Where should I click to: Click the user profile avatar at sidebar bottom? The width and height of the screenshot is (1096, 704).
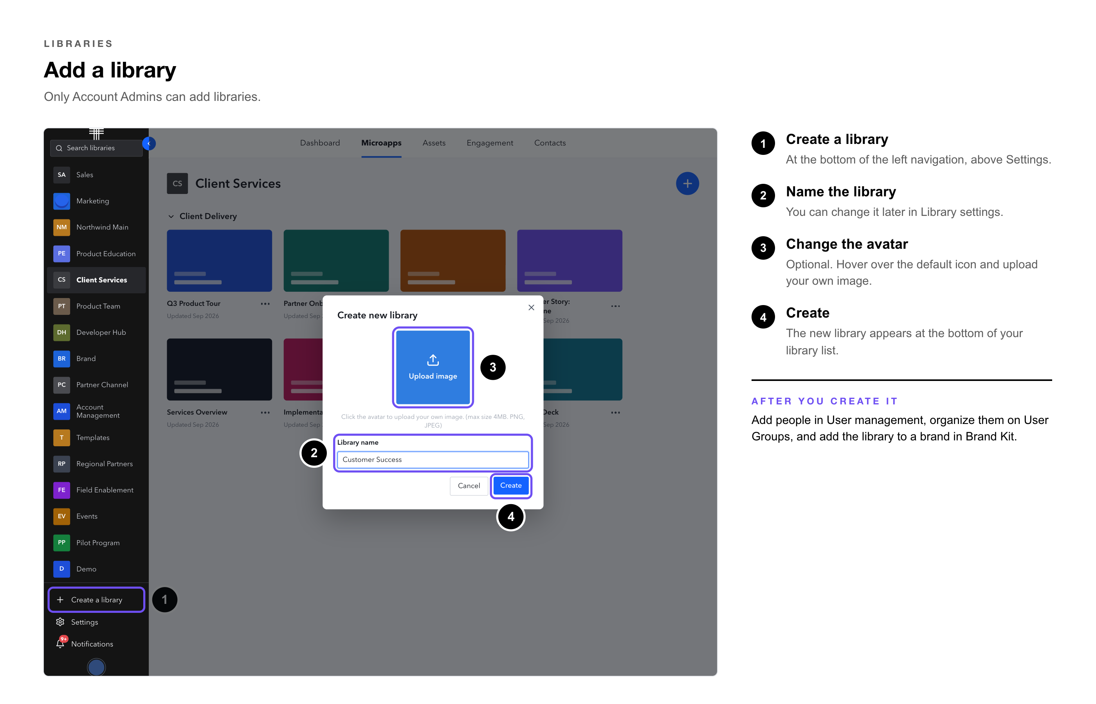pyautogui.click(x=96, y=667)
